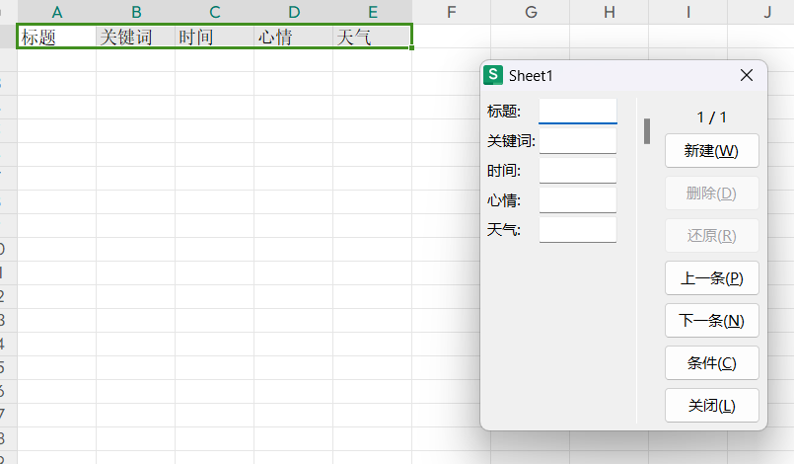Go to previous record with 上一条(P)
Viewport: 794px width, 464px height.
tap(711, 277)
